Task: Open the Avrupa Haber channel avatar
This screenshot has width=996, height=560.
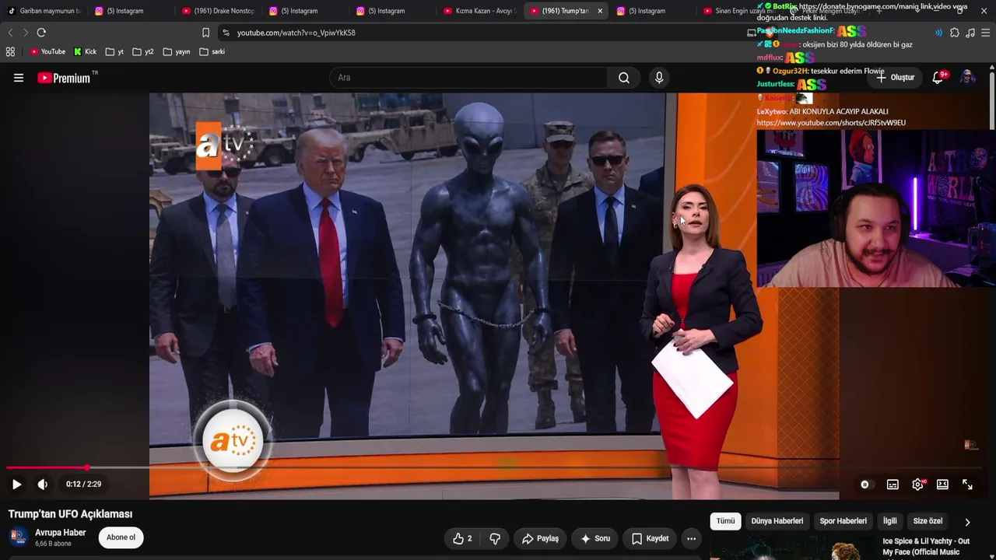Action: click(18, 537)
